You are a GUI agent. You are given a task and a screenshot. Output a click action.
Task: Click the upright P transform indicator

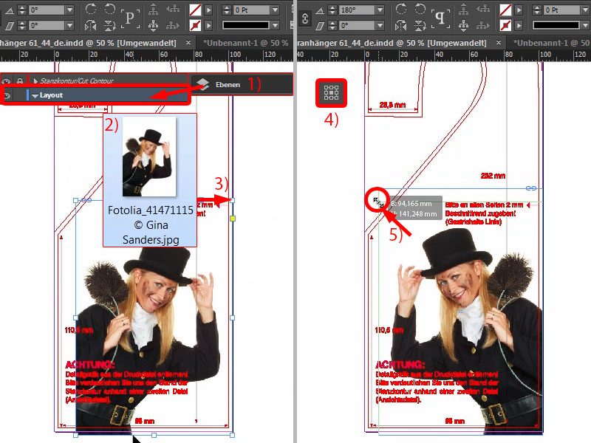click(130, 18)
